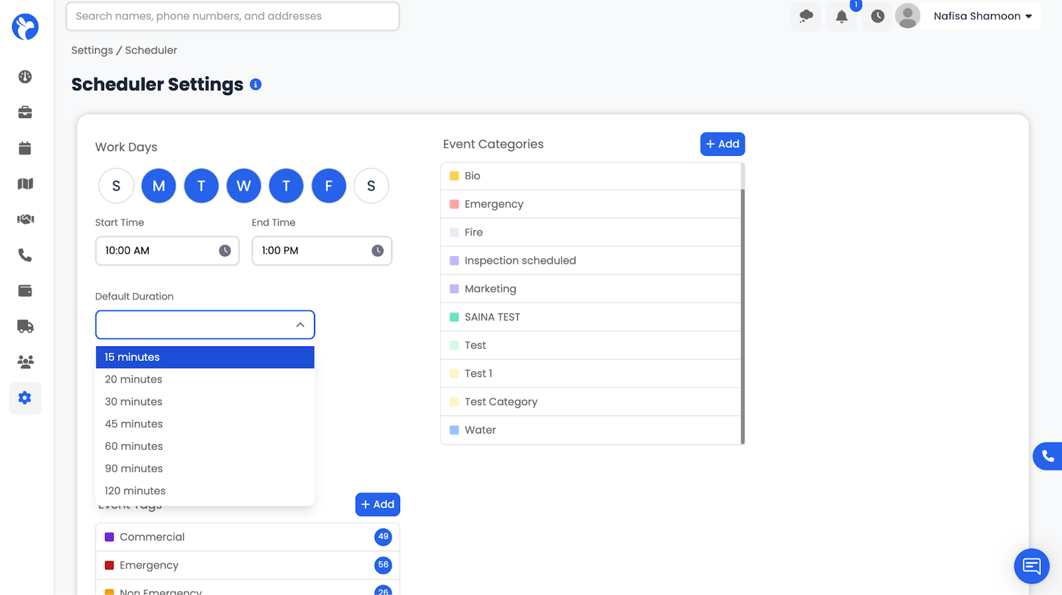
Task: Go to Settings breadcrumb link
Action: coord(92,50)
